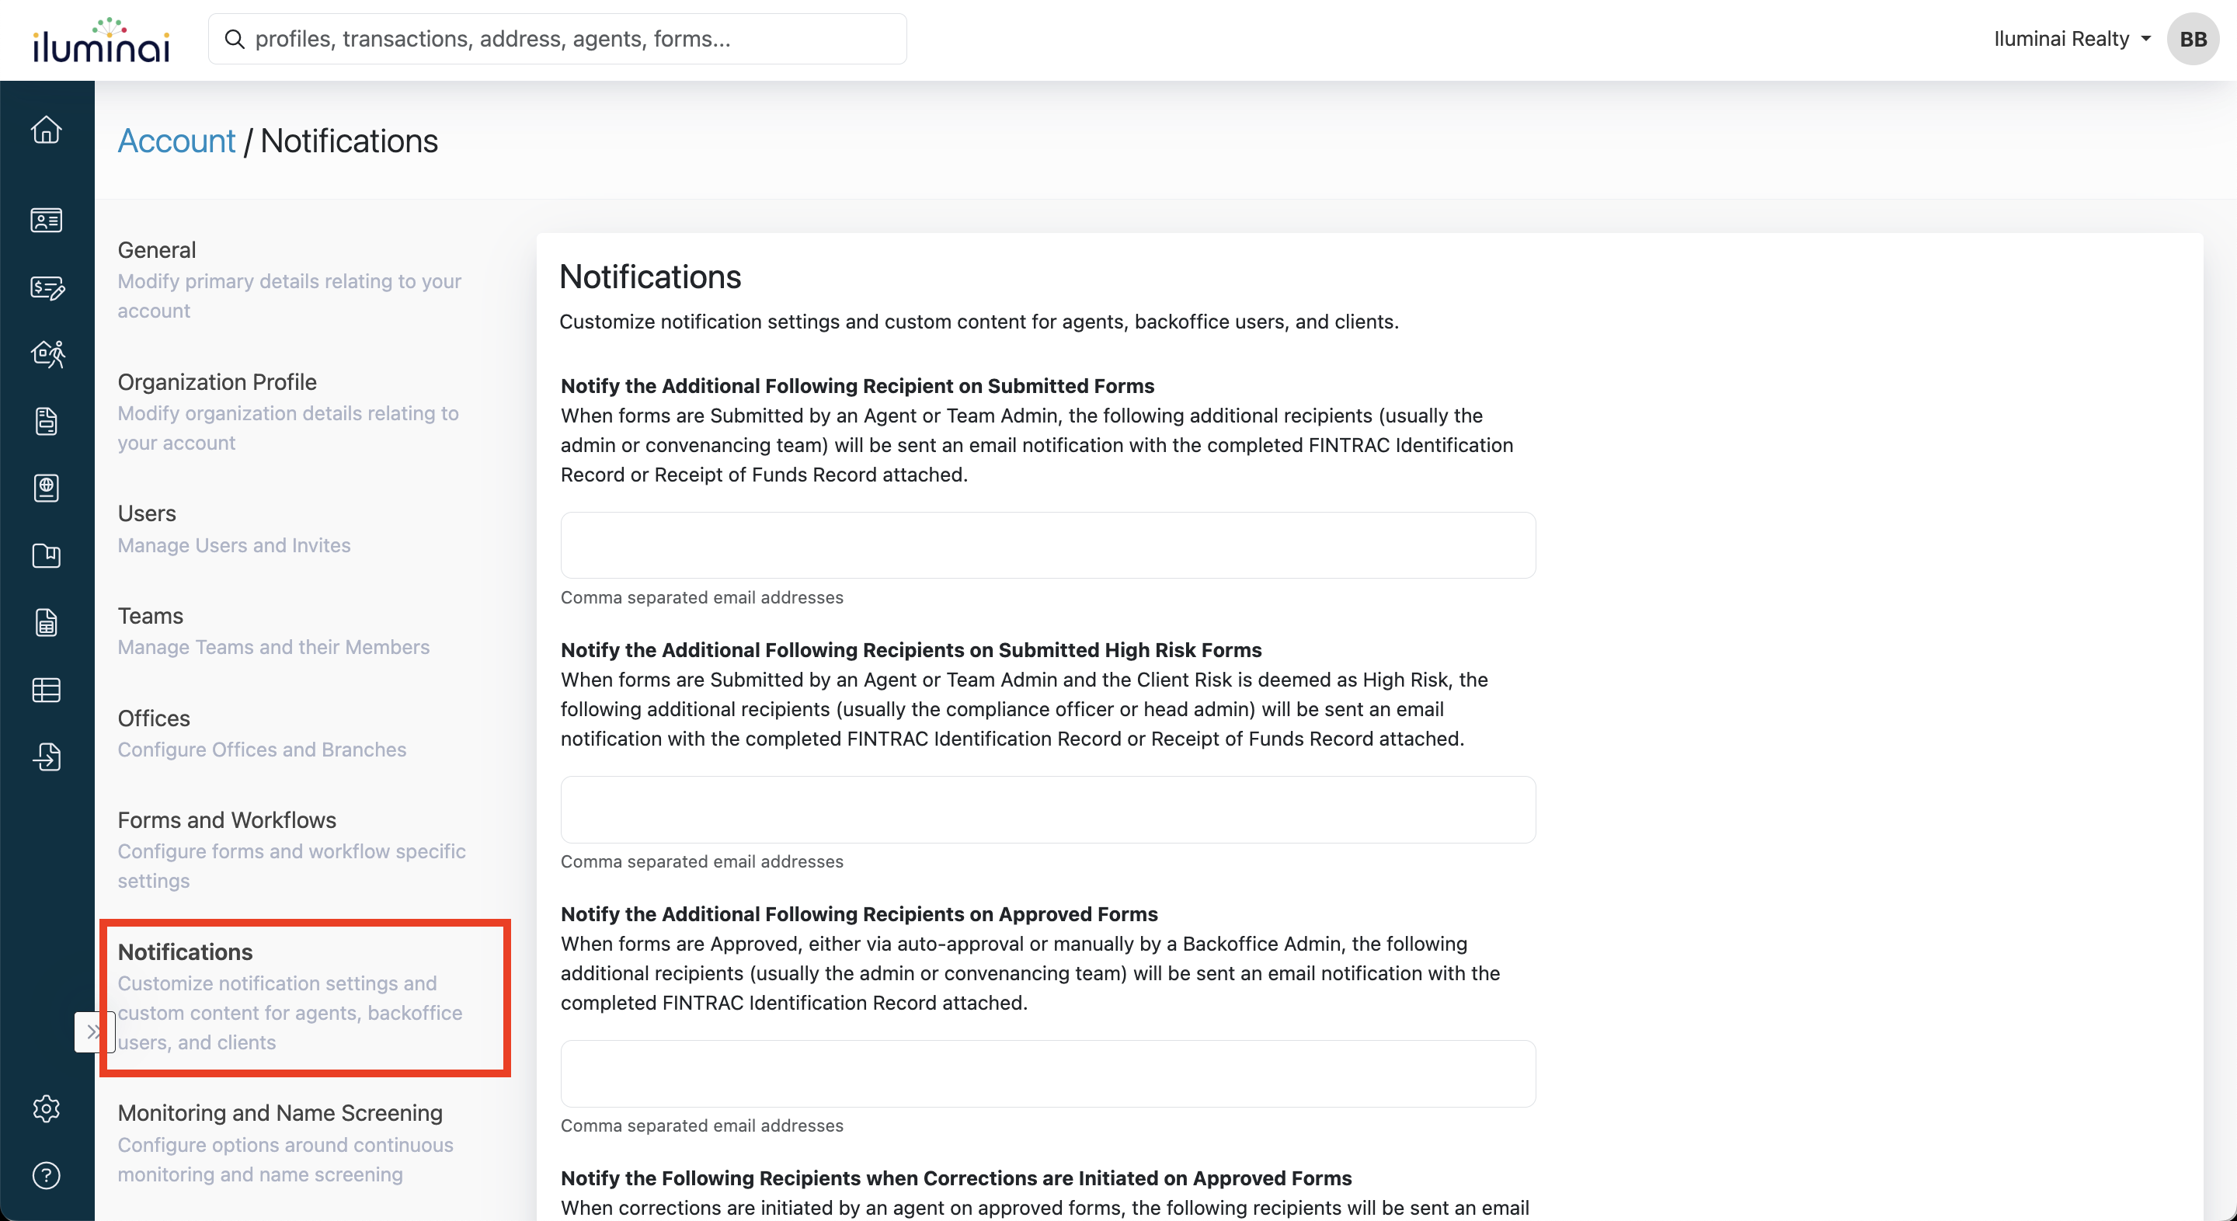The width and height of the screenshot is (2237, 1221).
Task: Go to General account settings
Action: pos(157,250)
